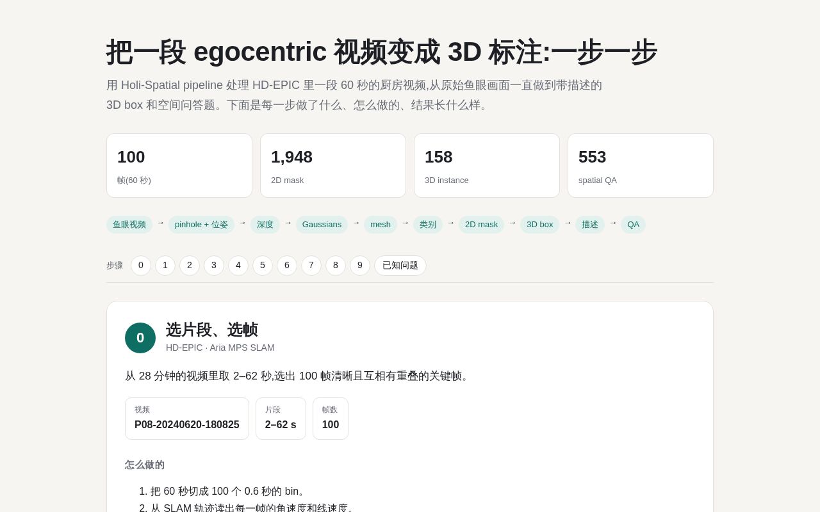The width and height of the screenshot is (820, 512).
Task: Open step 3 in step navigation
Action: (x=214, y=266)
